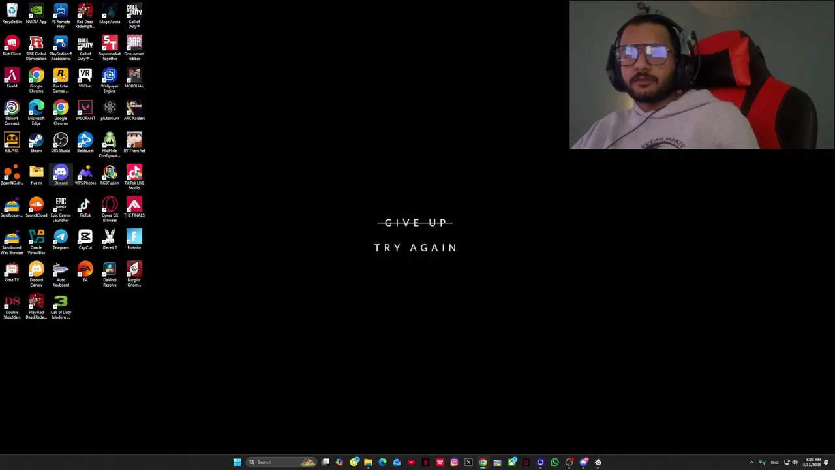Image resolution: width=835 pixels, height=470 pixels.
Task: Launch RGBFusion shortcut
Action: (110, 176)
